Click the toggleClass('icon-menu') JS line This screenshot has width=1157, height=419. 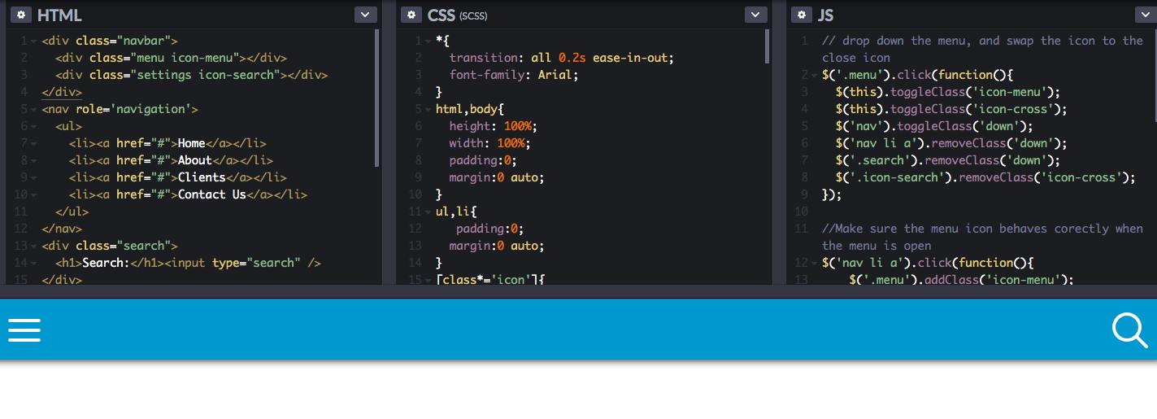(x=948, y=92)
